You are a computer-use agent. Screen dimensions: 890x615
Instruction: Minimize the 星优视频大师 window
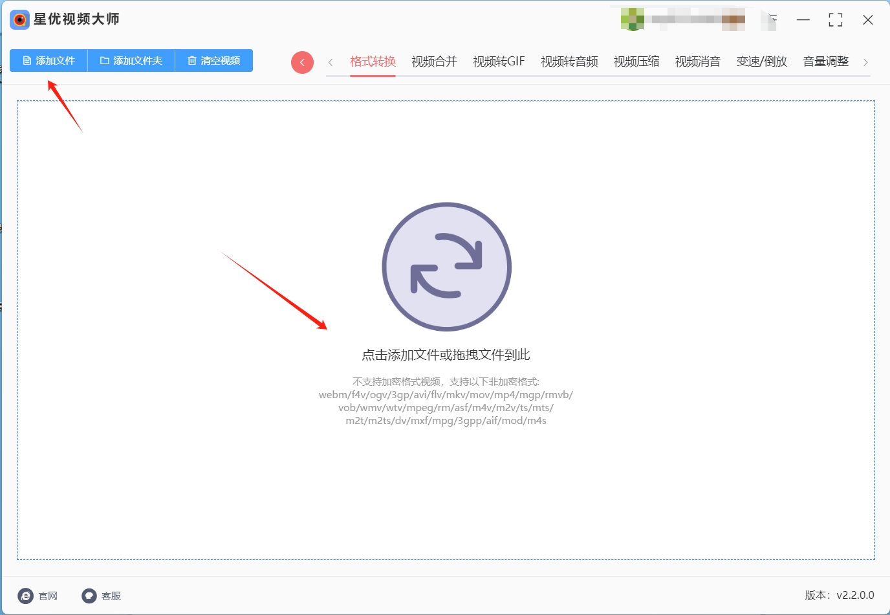click(x=803, y=20)
